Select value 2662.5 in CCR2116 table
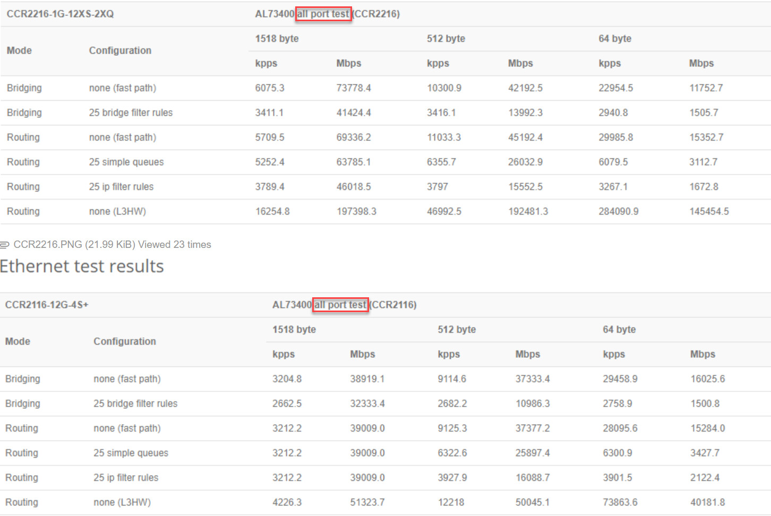 tap(287, 403)
